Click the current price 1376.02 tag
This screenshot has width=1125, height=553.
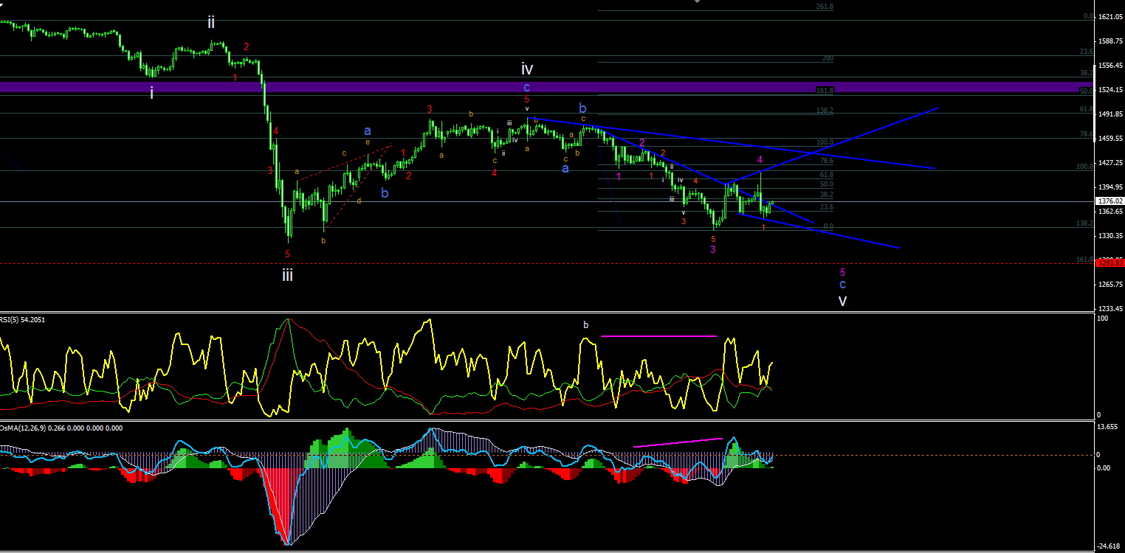tap(1110, 201)
